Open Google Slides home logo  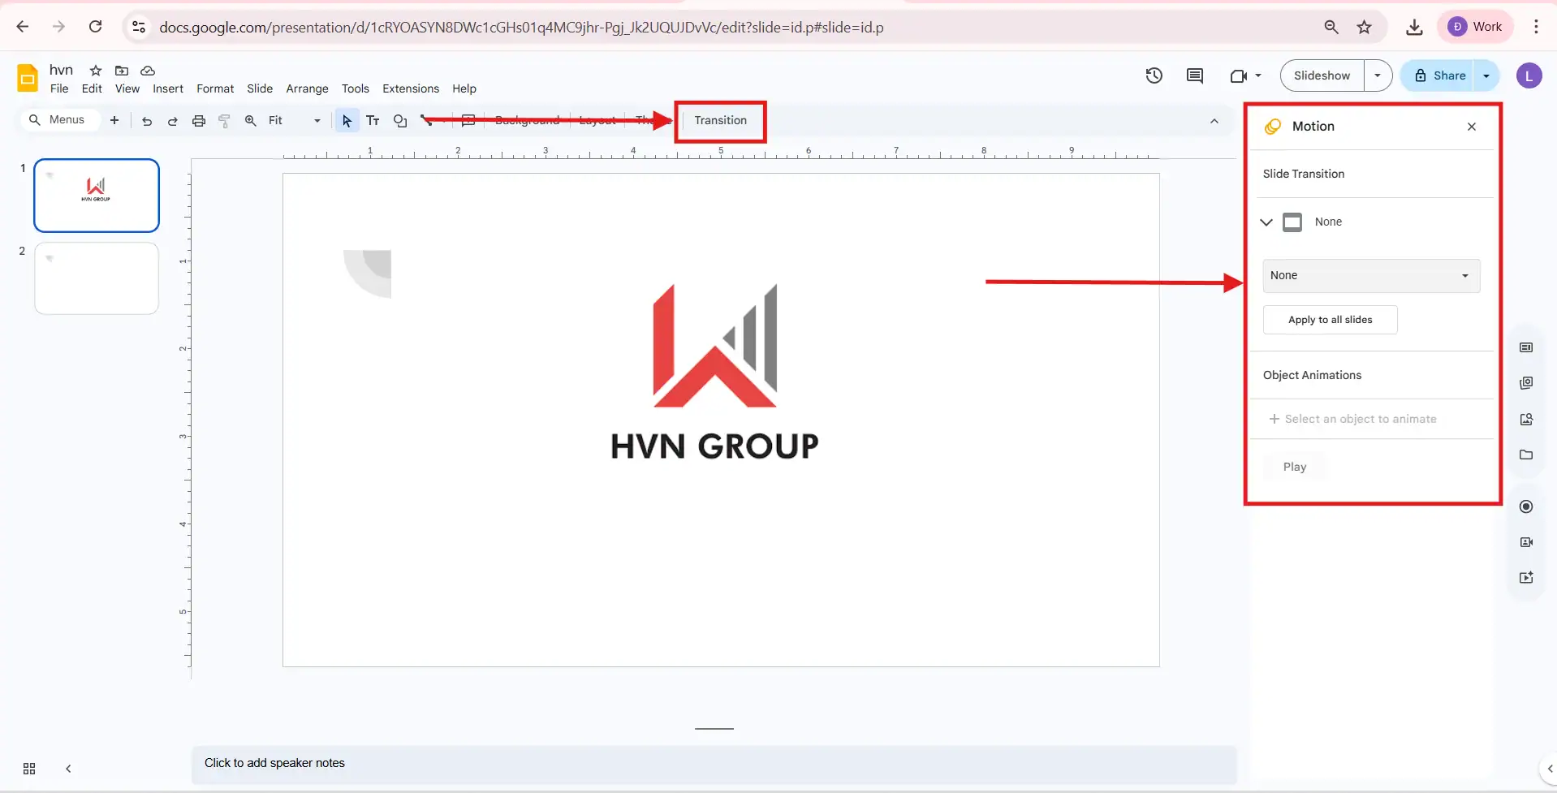[x=28, y=78]
